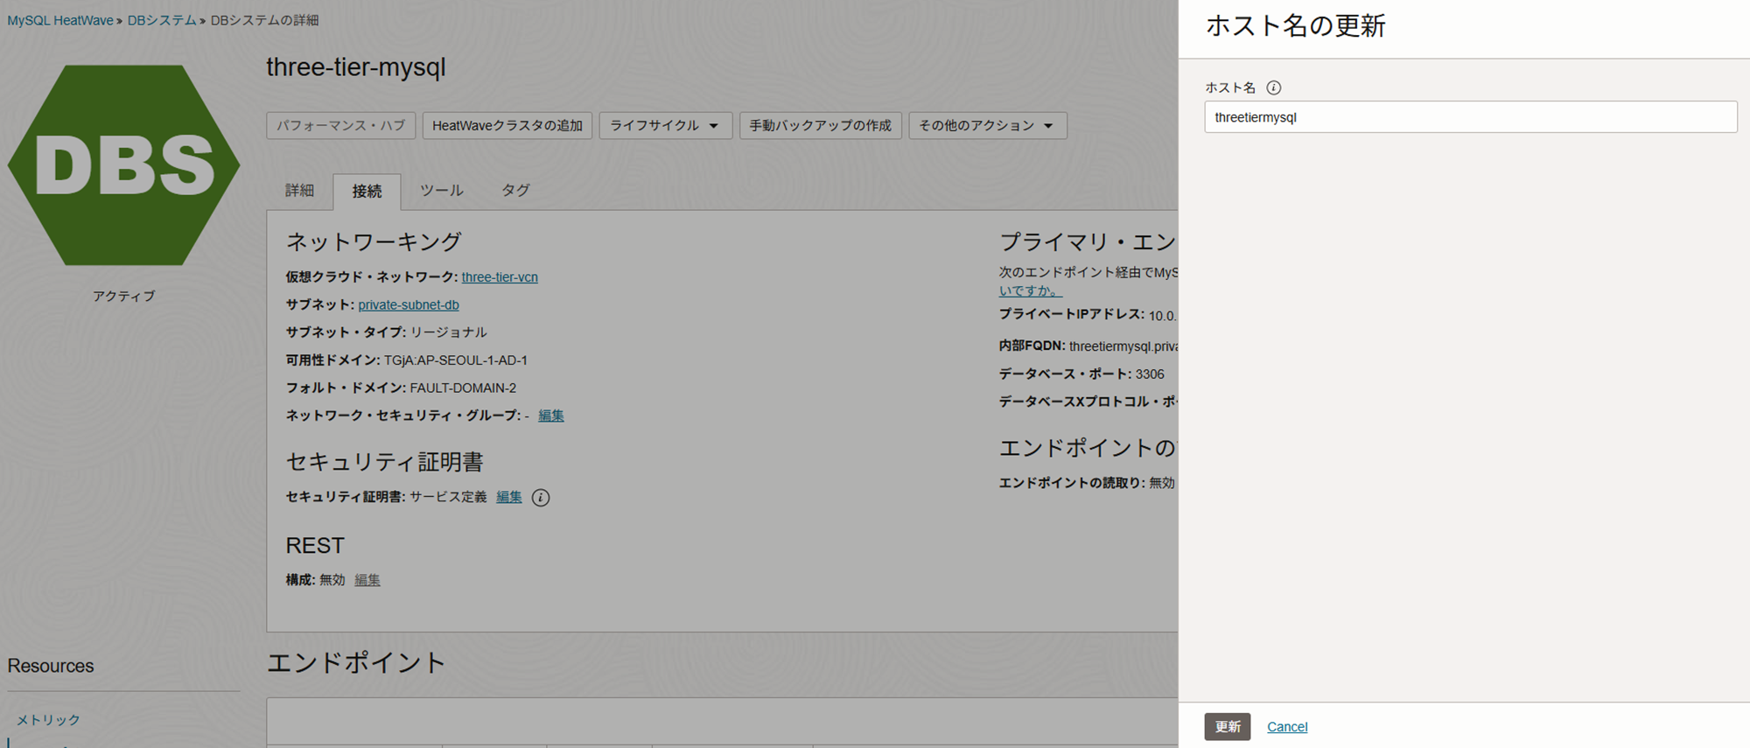1750x748 pixels.
Task: Switch to the 詳細 tab
Action: (x=299, y=191)
